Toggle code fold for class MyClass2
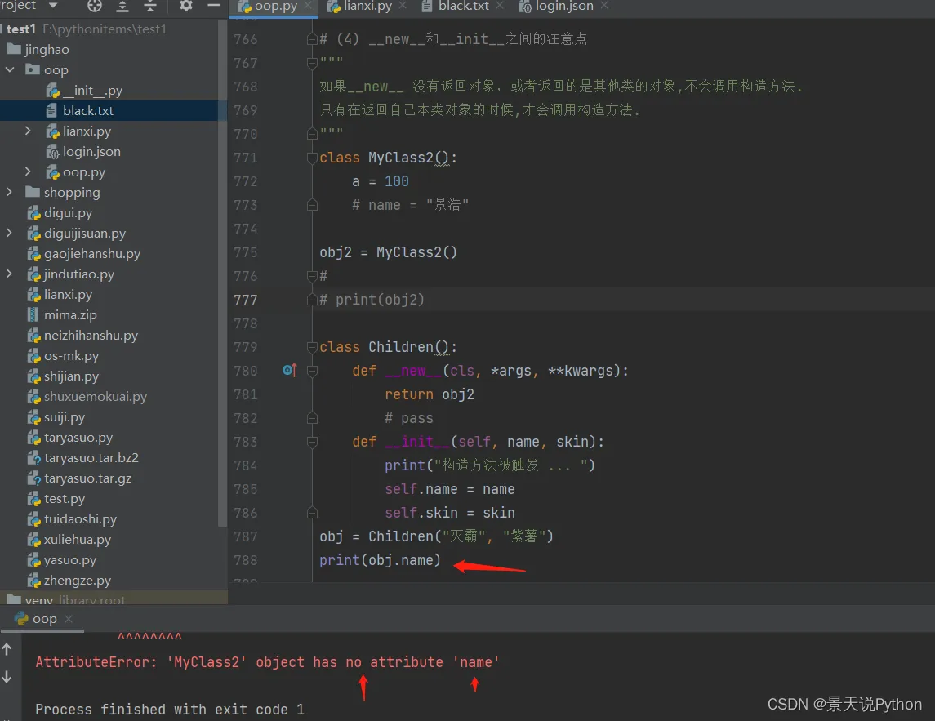Image resolution: width=935 pixels, height=721 pixels. (311, 158)
